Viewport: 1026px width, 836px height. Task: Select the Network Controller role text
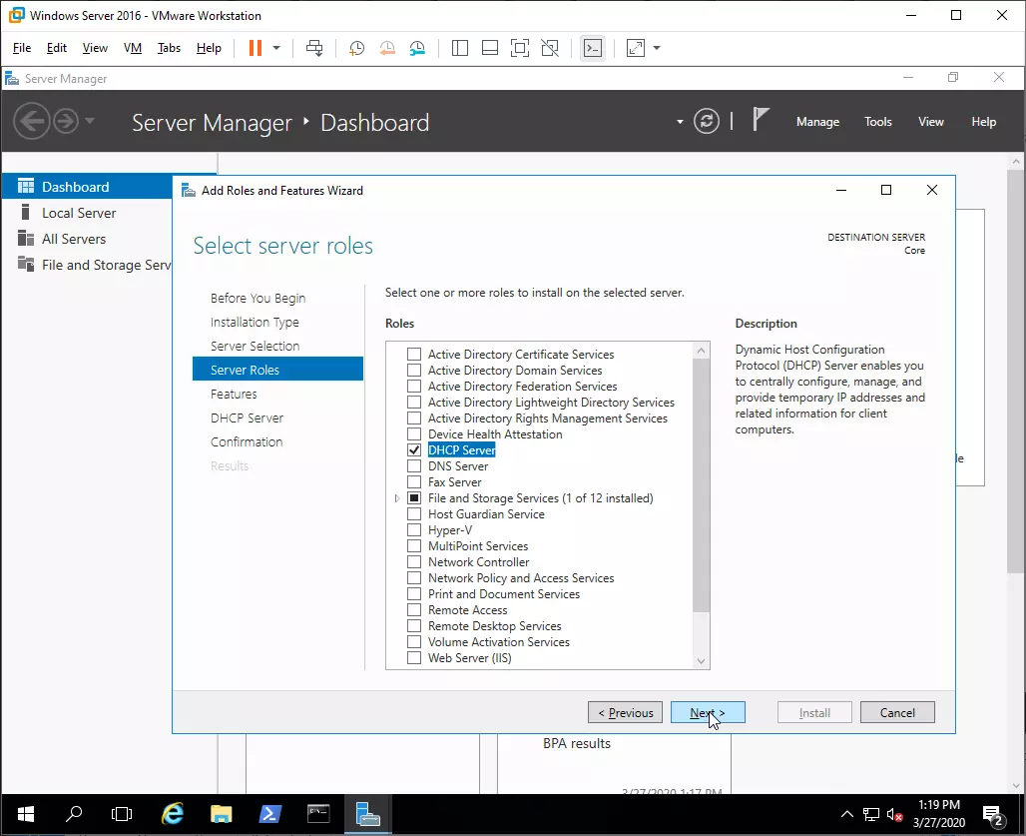478,562
